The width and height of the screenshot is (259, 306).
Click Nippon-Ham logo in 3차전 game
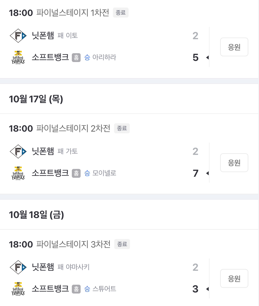point(18,267)
